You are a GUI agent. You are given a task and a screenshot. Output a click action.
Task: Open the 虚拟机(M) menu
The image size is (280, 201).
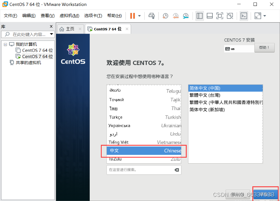click(x=69, y=16)
